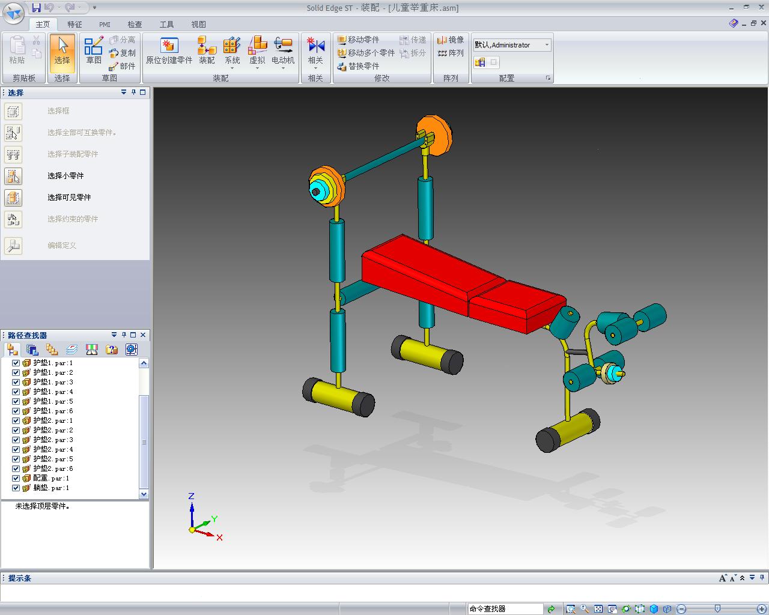Open the 路径查找器 panel options dropdown arrow
The height and width of the screenshot is (615, 769).
click(x=114, y=335)
